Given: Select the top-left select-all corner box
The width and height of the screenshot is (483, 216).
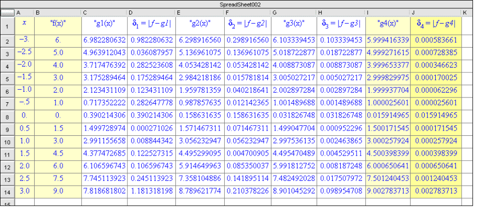Looking at the screenshot, I should [x=7, y=12].
